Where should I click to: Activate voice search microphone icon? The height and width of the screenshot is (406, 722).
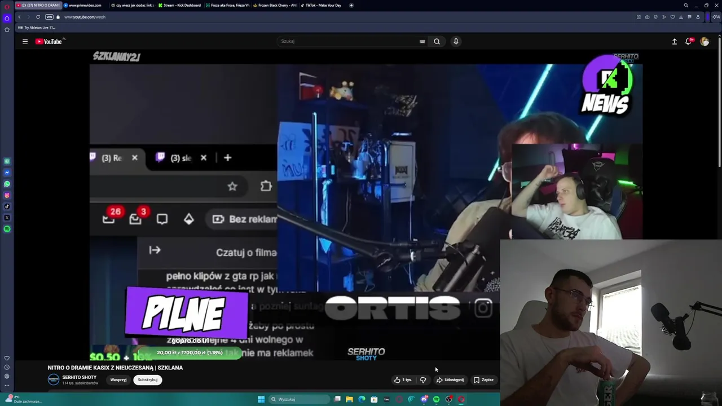456,41
